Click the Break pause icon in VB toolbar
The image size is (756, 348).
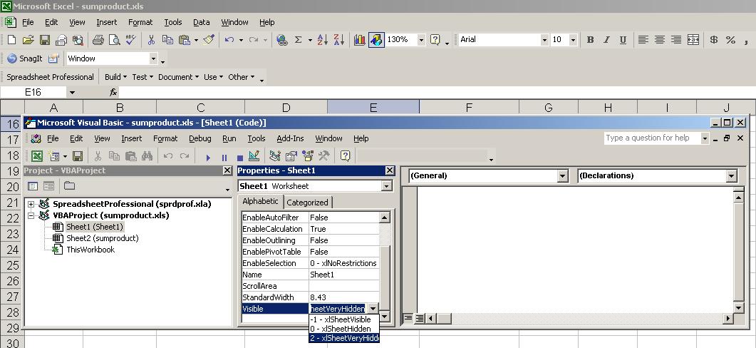[224, 158]
